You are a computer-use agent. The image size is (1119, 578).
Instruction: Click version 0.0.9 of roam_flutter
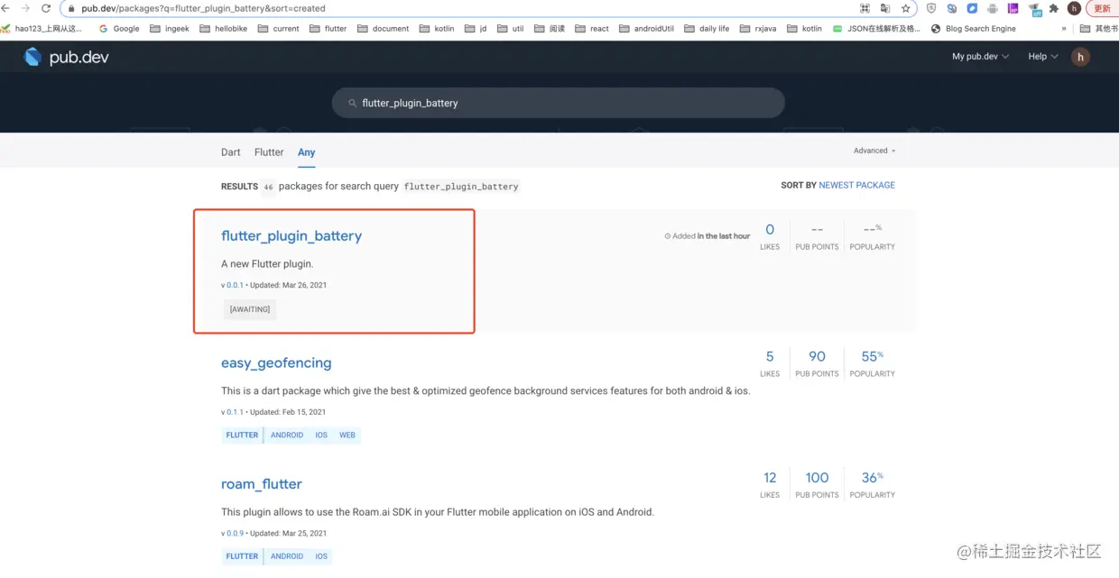tap(235, 533)
